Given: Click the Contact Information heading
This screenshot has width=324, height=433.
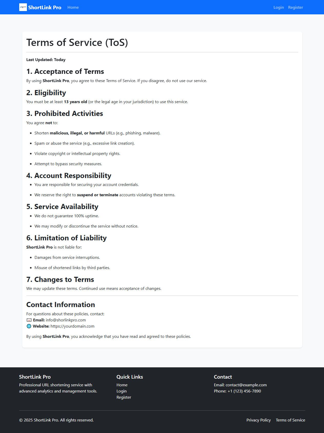Looking at the screenshot, I should coord(60,304).
